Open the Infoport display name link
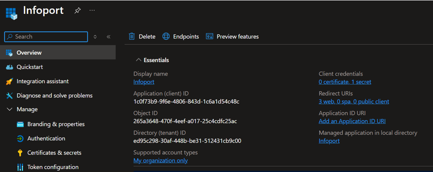 click(144, 82)
